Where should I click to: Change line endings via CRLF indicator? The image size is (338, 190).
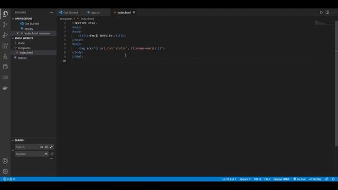tap(267, 179)
